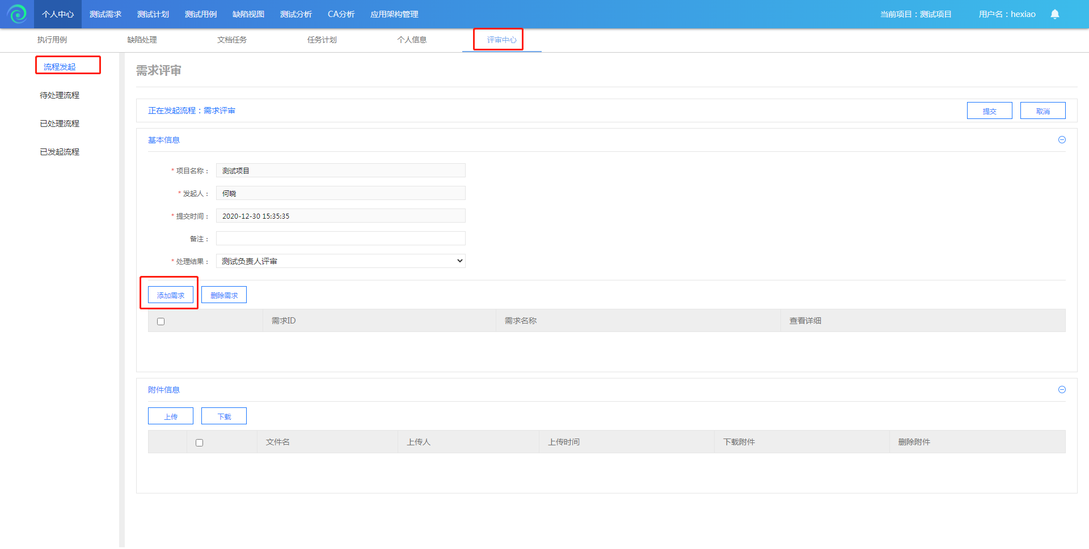Open the 应用架构管理 menu
Screen dimensions: 1089x549
pyautogui.click(x=394, y=14)
